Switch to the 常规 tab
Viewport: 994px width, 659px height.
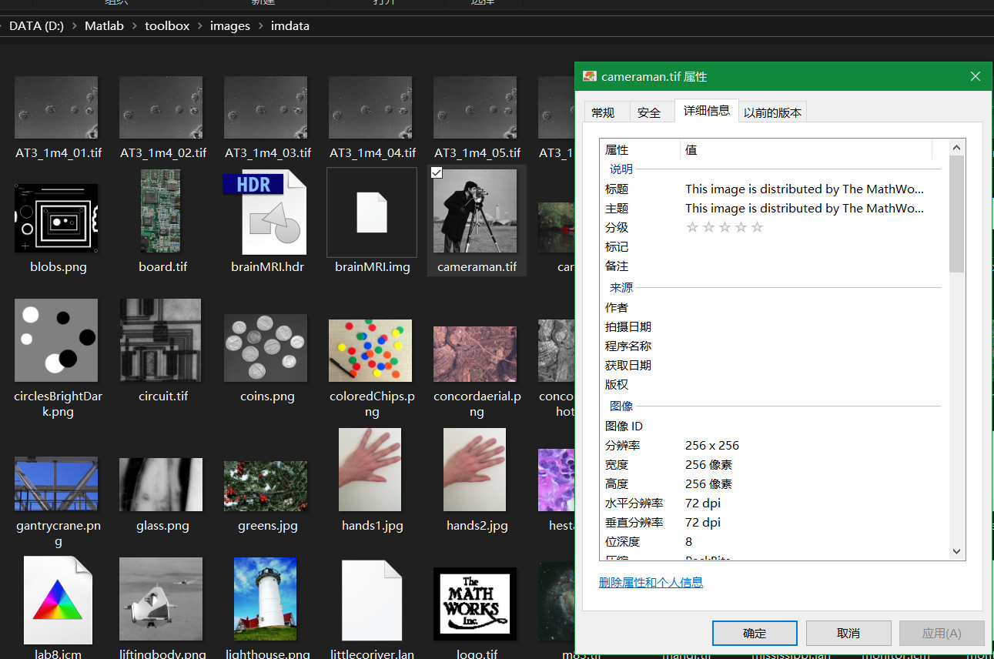pos(603,112)
